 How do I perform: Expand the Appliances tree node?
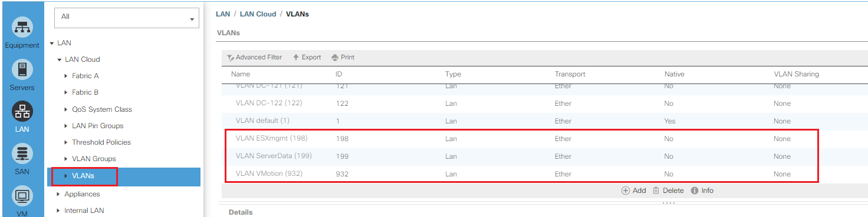[x=58, y=194]
